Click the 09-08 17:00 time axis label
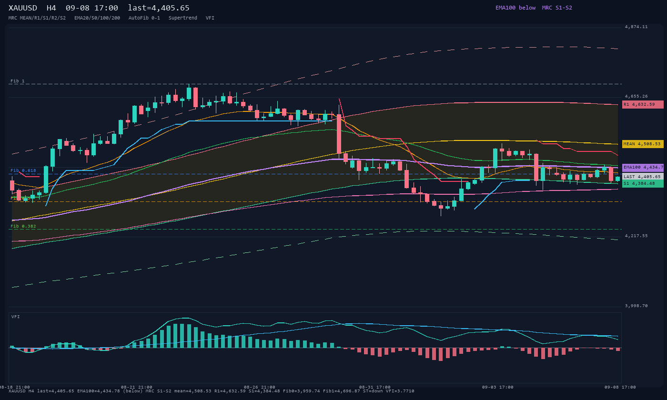 coord(620,387)
